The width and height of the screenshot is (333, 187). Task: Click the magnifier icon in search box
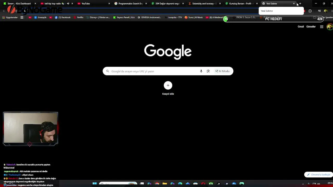pyautogui.click(x=107, y=71)
